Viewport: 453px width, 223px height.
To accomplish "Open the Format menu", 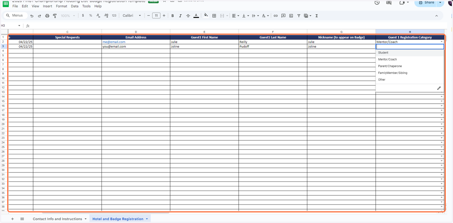I will tap(62, 6).
